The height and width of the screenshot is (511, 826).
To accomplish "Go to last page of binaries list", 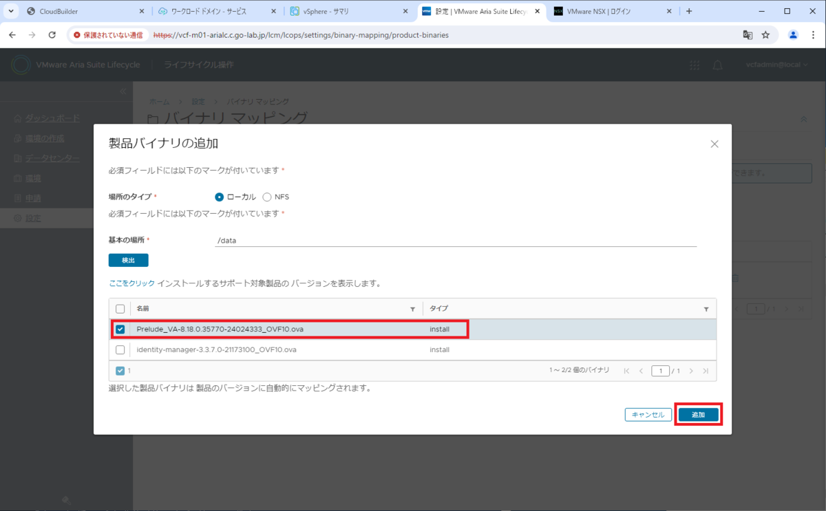I will pyautogui.click(x=706, y=371).
